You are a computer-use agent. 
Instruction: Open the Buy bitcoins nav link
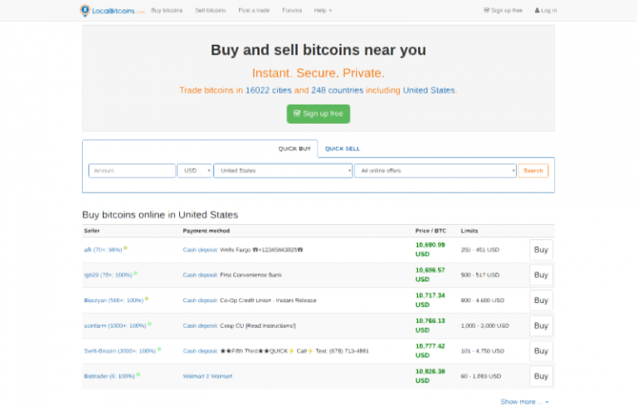(167, 11)
